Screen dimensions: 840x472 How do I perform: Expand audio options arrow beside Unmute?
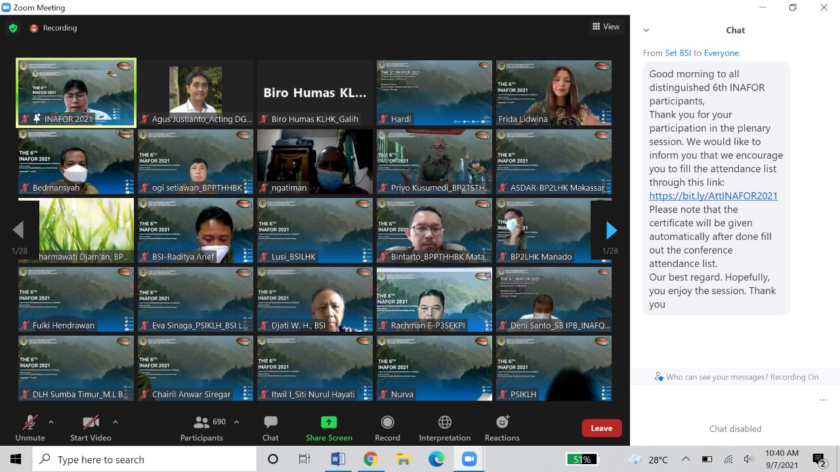pos(51,422)
